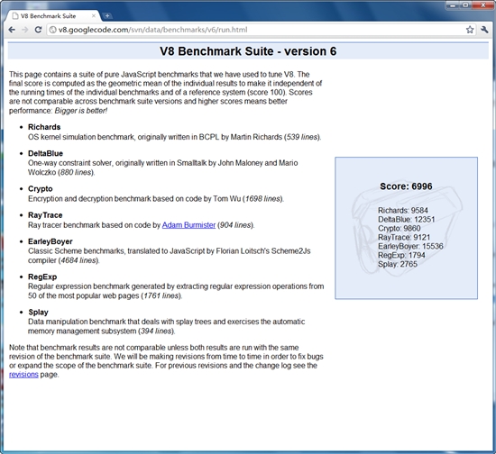Click the site info globe icon in address bar
Viewport: 496px width, 454px height.
[53, 30]
